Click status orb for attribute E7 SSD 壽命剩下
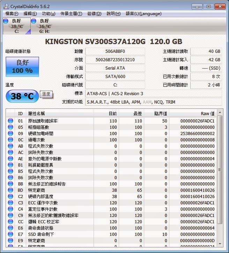This screenshot has height=253, width=229. (x=10, y=234)
